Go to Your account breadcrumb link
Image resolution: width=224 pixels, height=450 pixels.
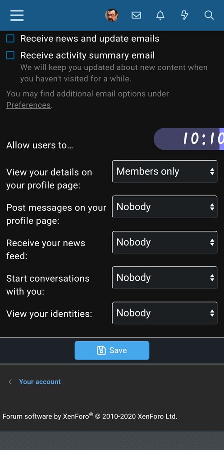[x=40, y=382]
